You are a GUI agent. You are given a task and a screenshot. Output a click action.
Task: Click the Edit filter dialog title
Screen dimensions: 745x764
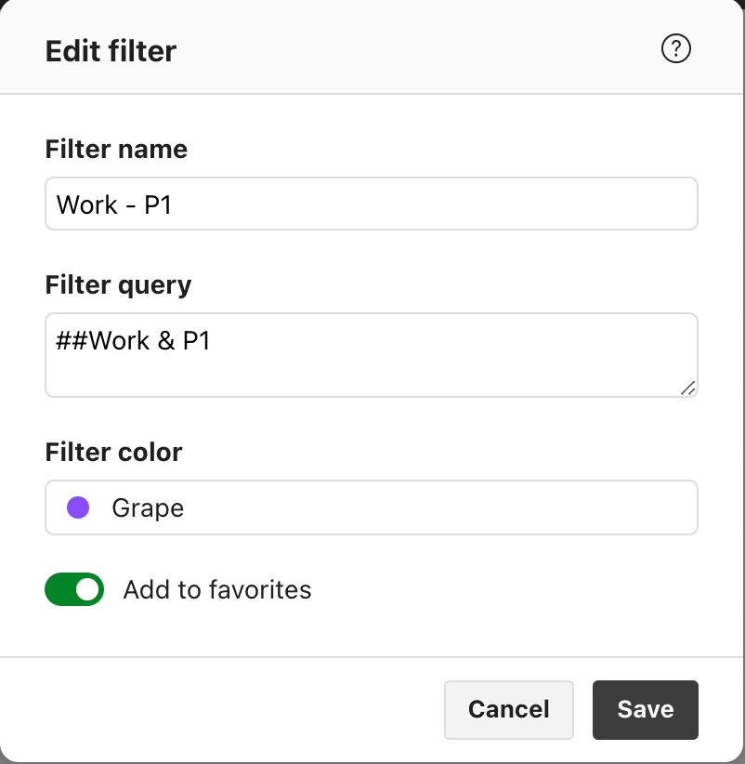pyautogui.click(x=110, y=51)
